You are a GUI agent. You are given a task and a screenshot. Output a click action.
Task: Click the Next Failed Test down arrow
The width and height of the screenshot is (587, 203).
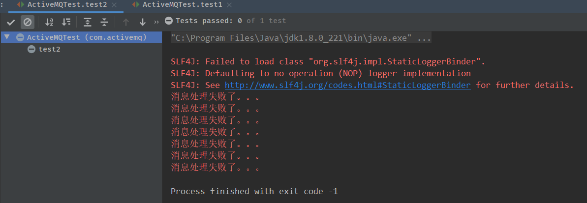click(143, 22)
